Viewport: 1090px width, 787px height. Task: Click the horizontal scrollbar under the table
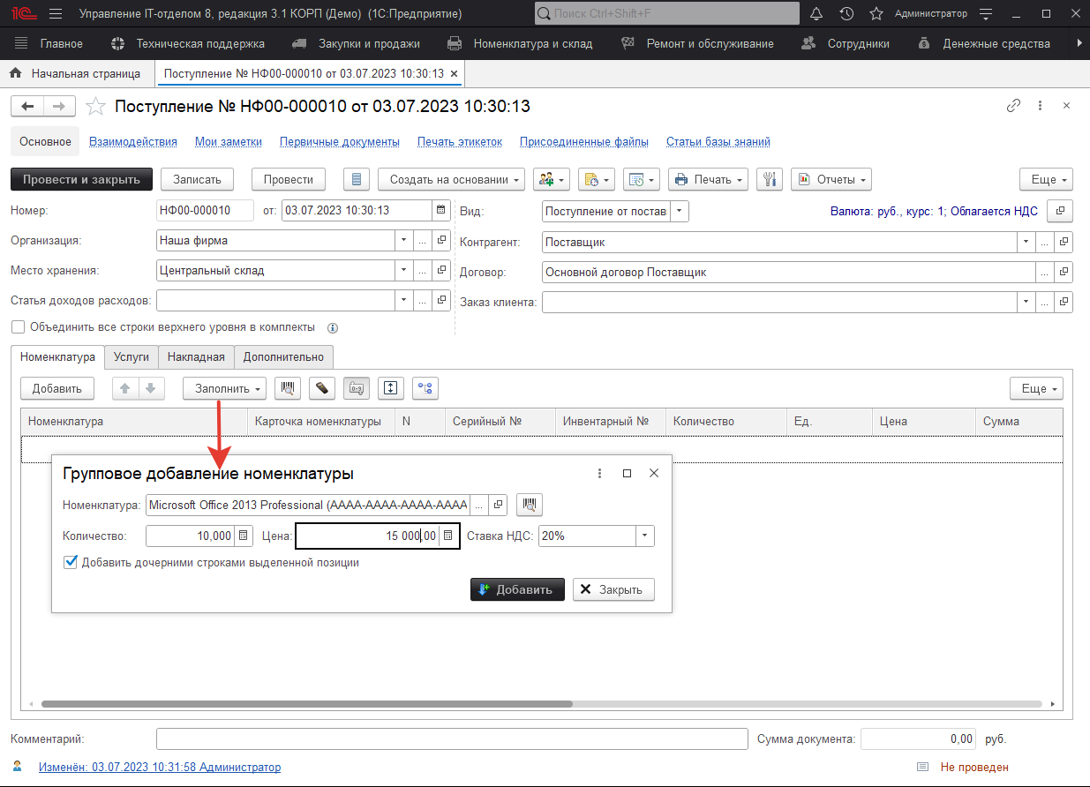coord(306,704)
